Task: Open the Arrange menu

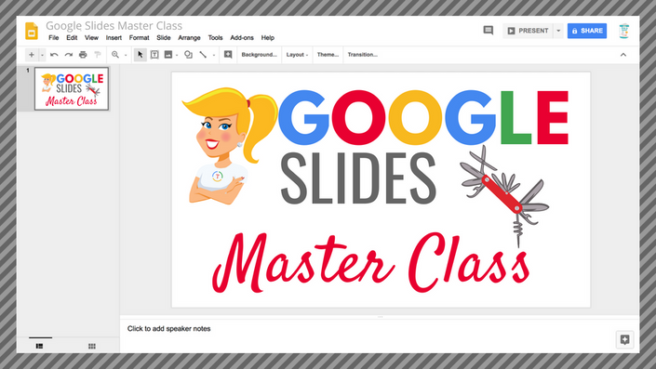Action: coord(189,37)
